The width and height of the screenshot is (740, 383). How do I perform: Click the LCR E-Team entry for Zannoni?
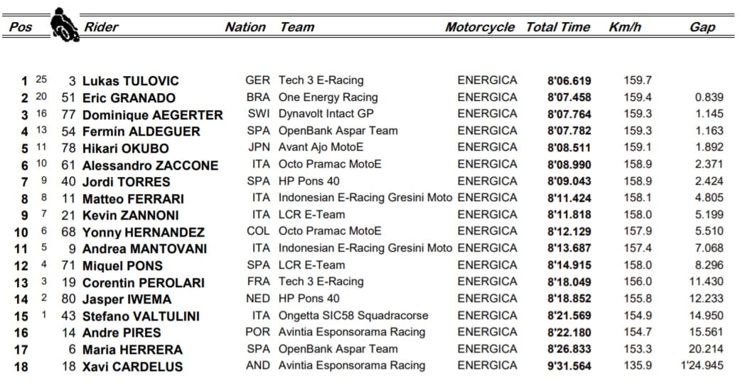point(311,215)
